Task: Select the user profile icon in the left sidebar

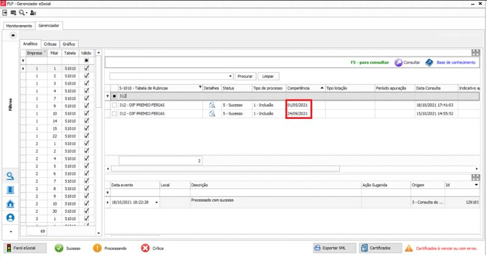Action: tap(10, 218)
